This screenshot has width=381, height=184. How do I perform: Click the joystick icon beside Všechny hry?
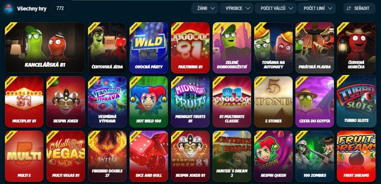coord(9,8)
